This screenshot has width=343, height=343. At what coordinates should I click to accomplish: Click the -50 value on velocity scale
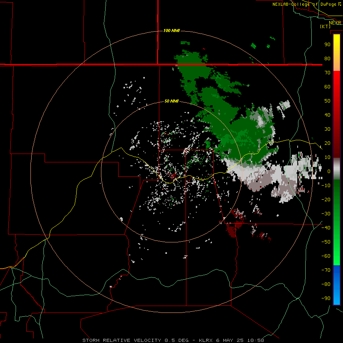coord(326,242)
